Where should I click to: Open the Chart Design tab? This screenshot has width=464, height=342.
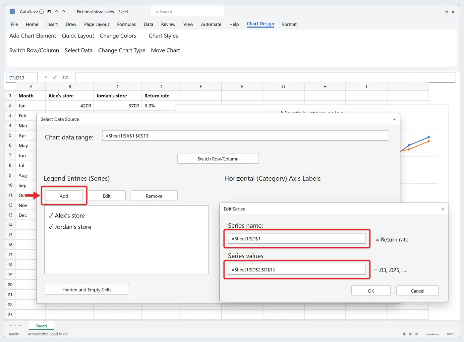[x=261, y=24]
